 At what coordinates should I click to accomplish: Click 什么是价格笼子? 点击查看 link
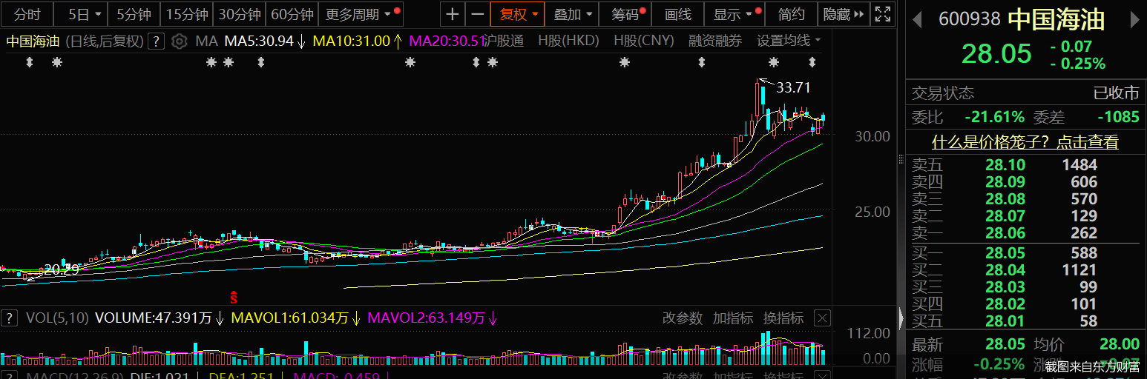pos(1025,142)
